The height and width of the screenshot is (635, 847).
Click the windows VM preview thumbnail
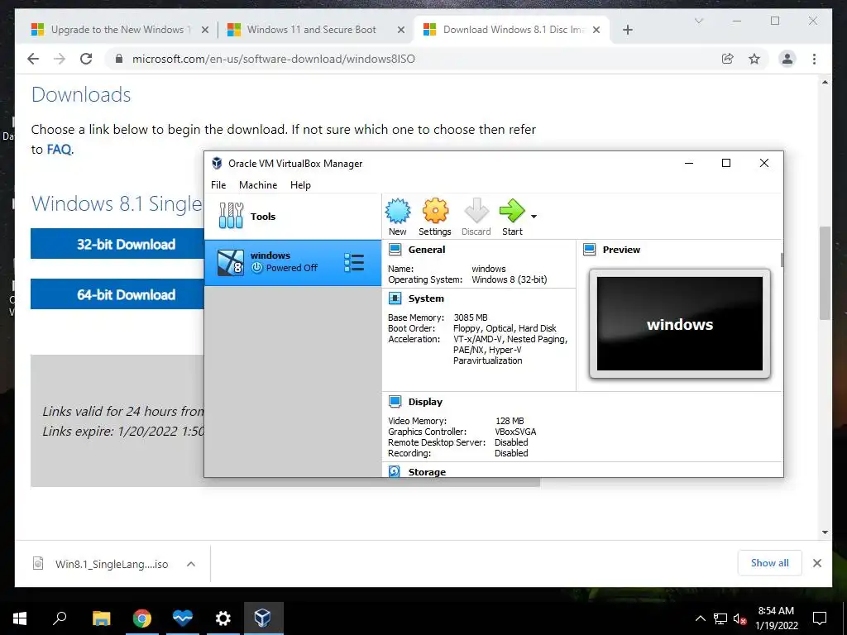click(680, 324)
